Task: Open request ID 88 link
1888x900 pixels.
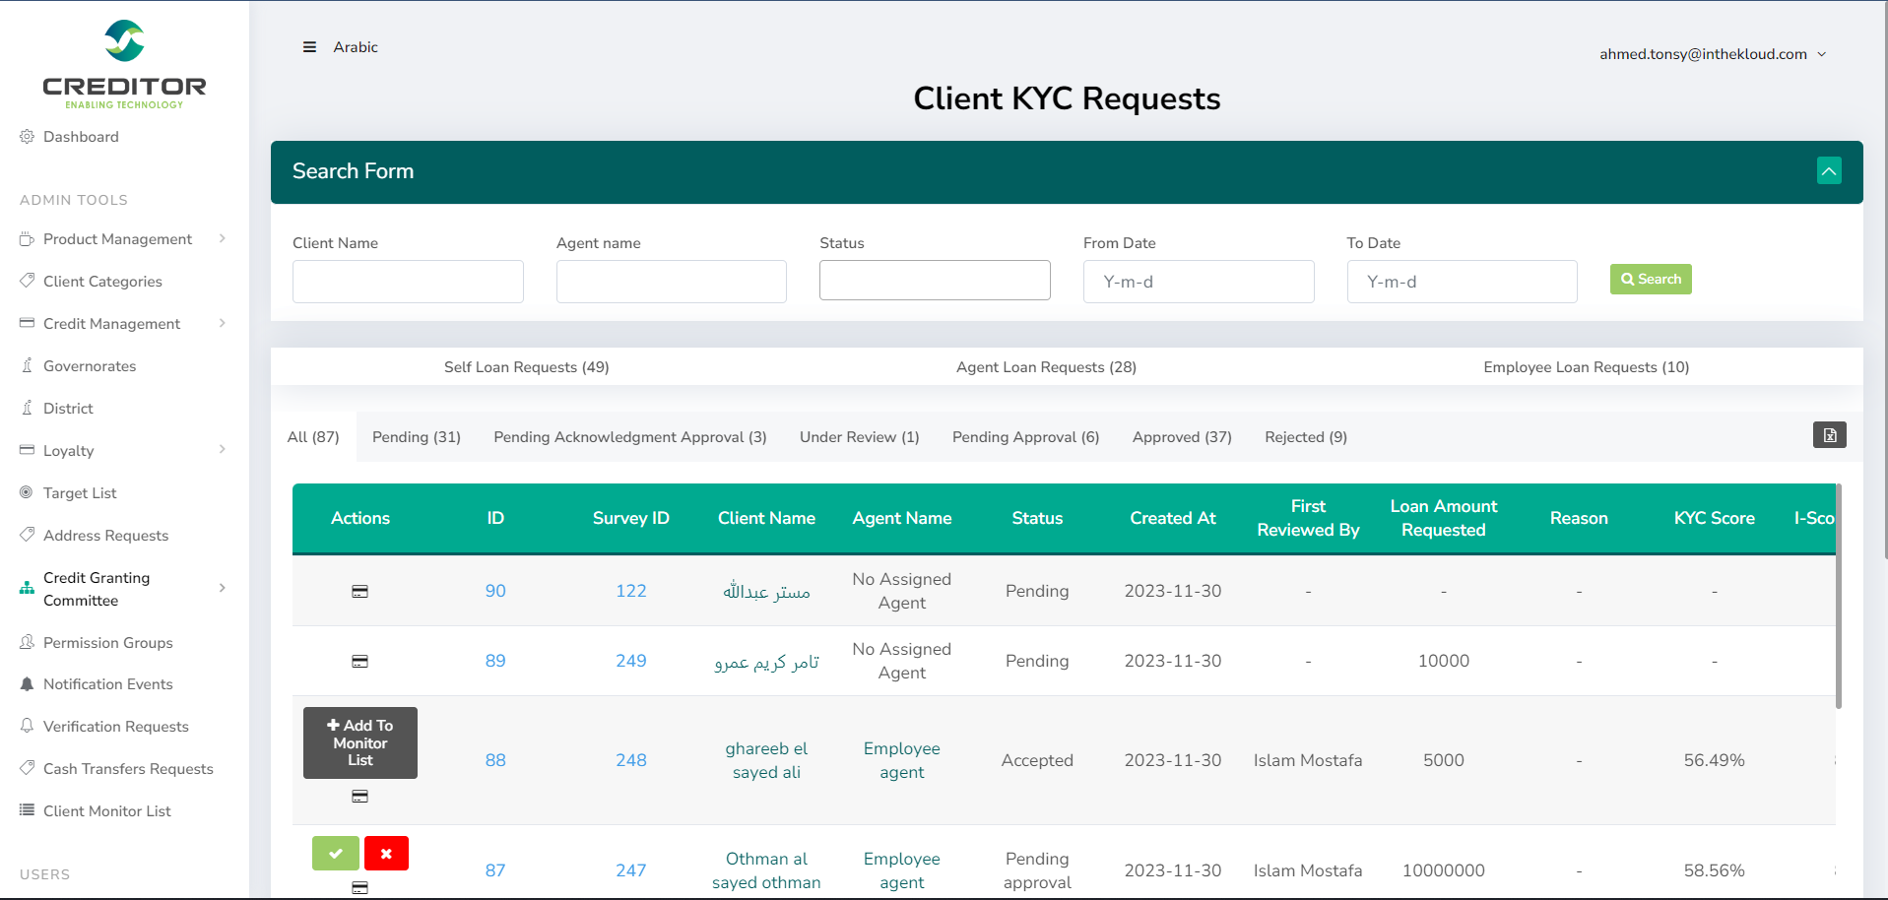Action: click(495, 760)
